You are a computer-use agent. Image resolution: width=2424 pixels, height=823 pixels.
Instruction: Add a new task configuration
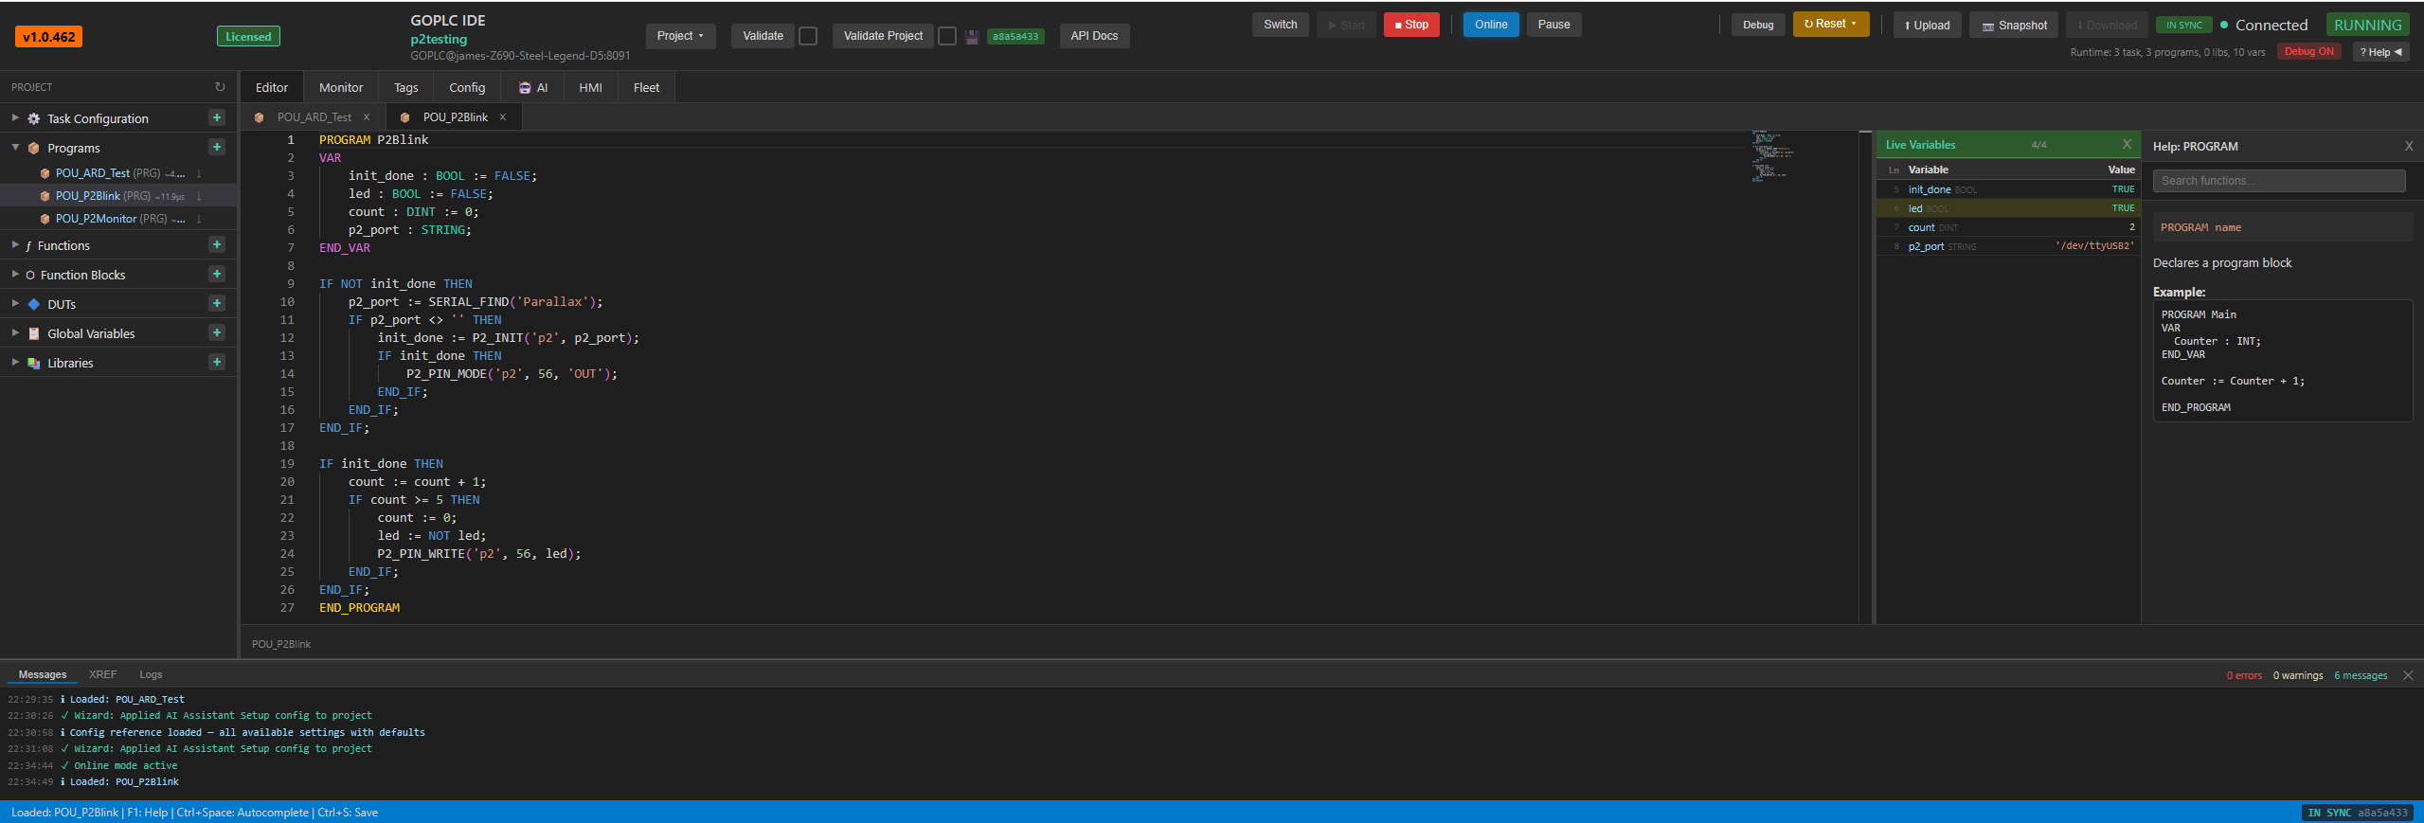pos(217,118)
